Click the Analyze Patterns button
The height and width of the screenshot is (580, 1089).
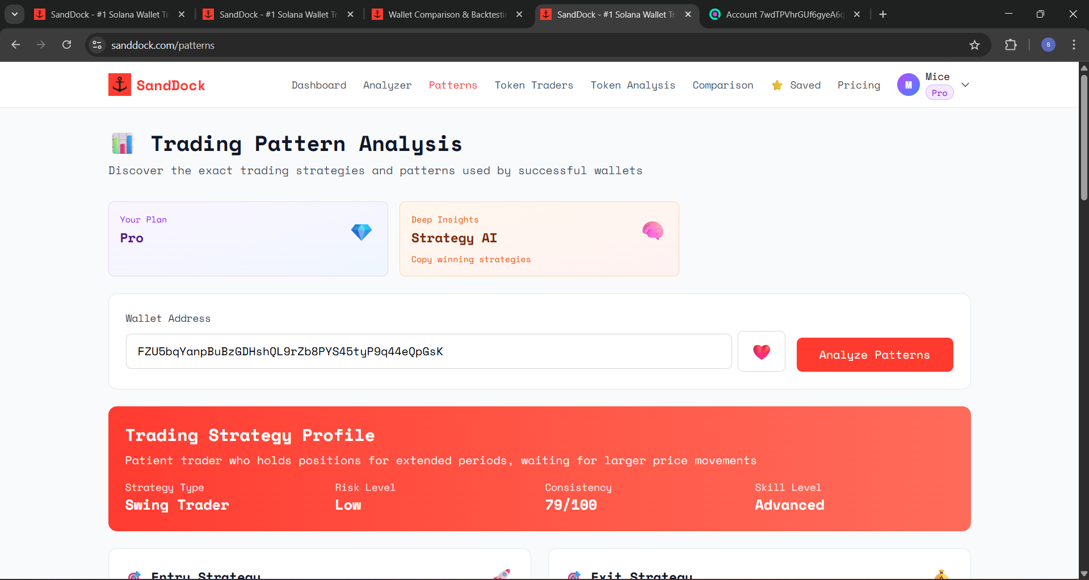[x=874, y=355]
